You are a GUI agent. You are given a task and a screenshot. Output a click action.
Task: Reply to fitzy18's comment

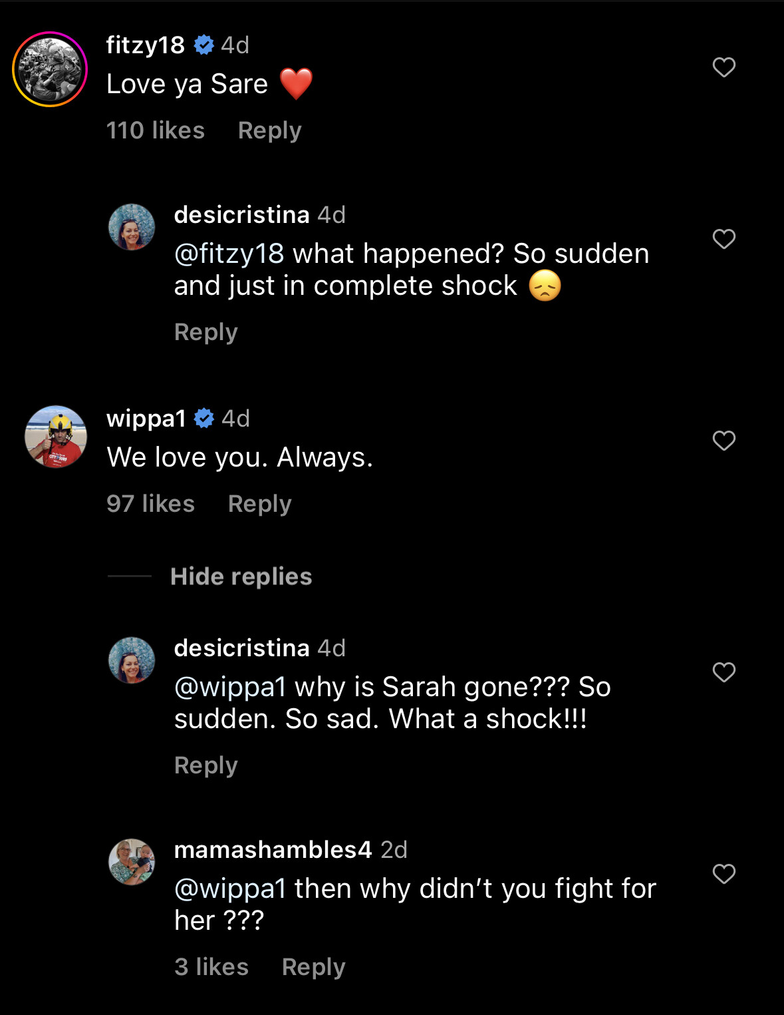(269, 130)
